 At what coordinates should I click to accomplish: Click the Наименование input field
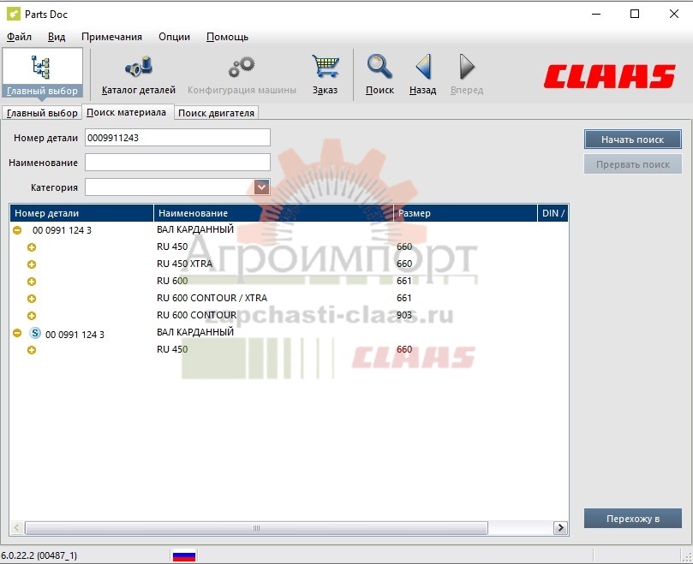click(x=177, y=162)
